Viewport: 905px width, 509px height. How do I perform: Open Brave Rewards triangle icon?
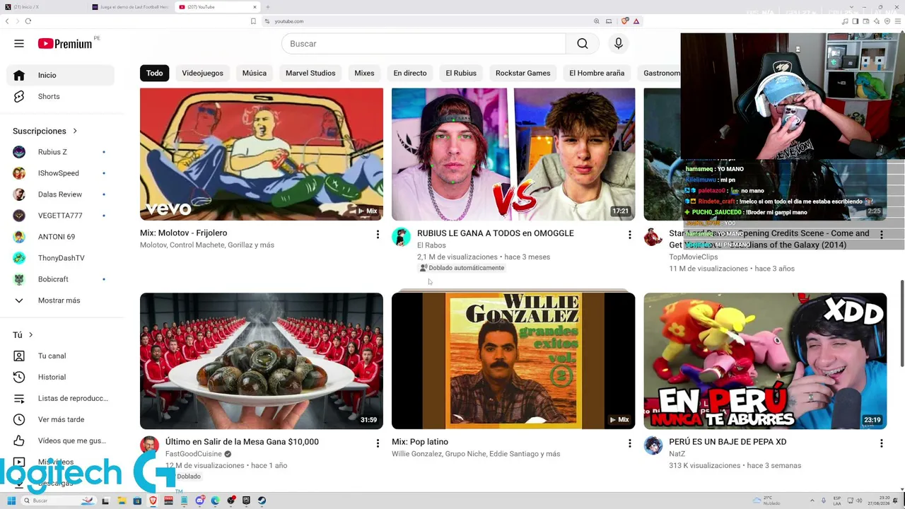(x=636, y=21)
